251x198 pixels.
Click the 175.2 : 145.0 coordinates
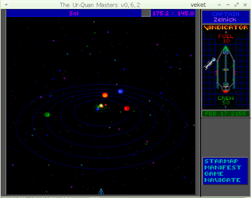coord(173,13)
